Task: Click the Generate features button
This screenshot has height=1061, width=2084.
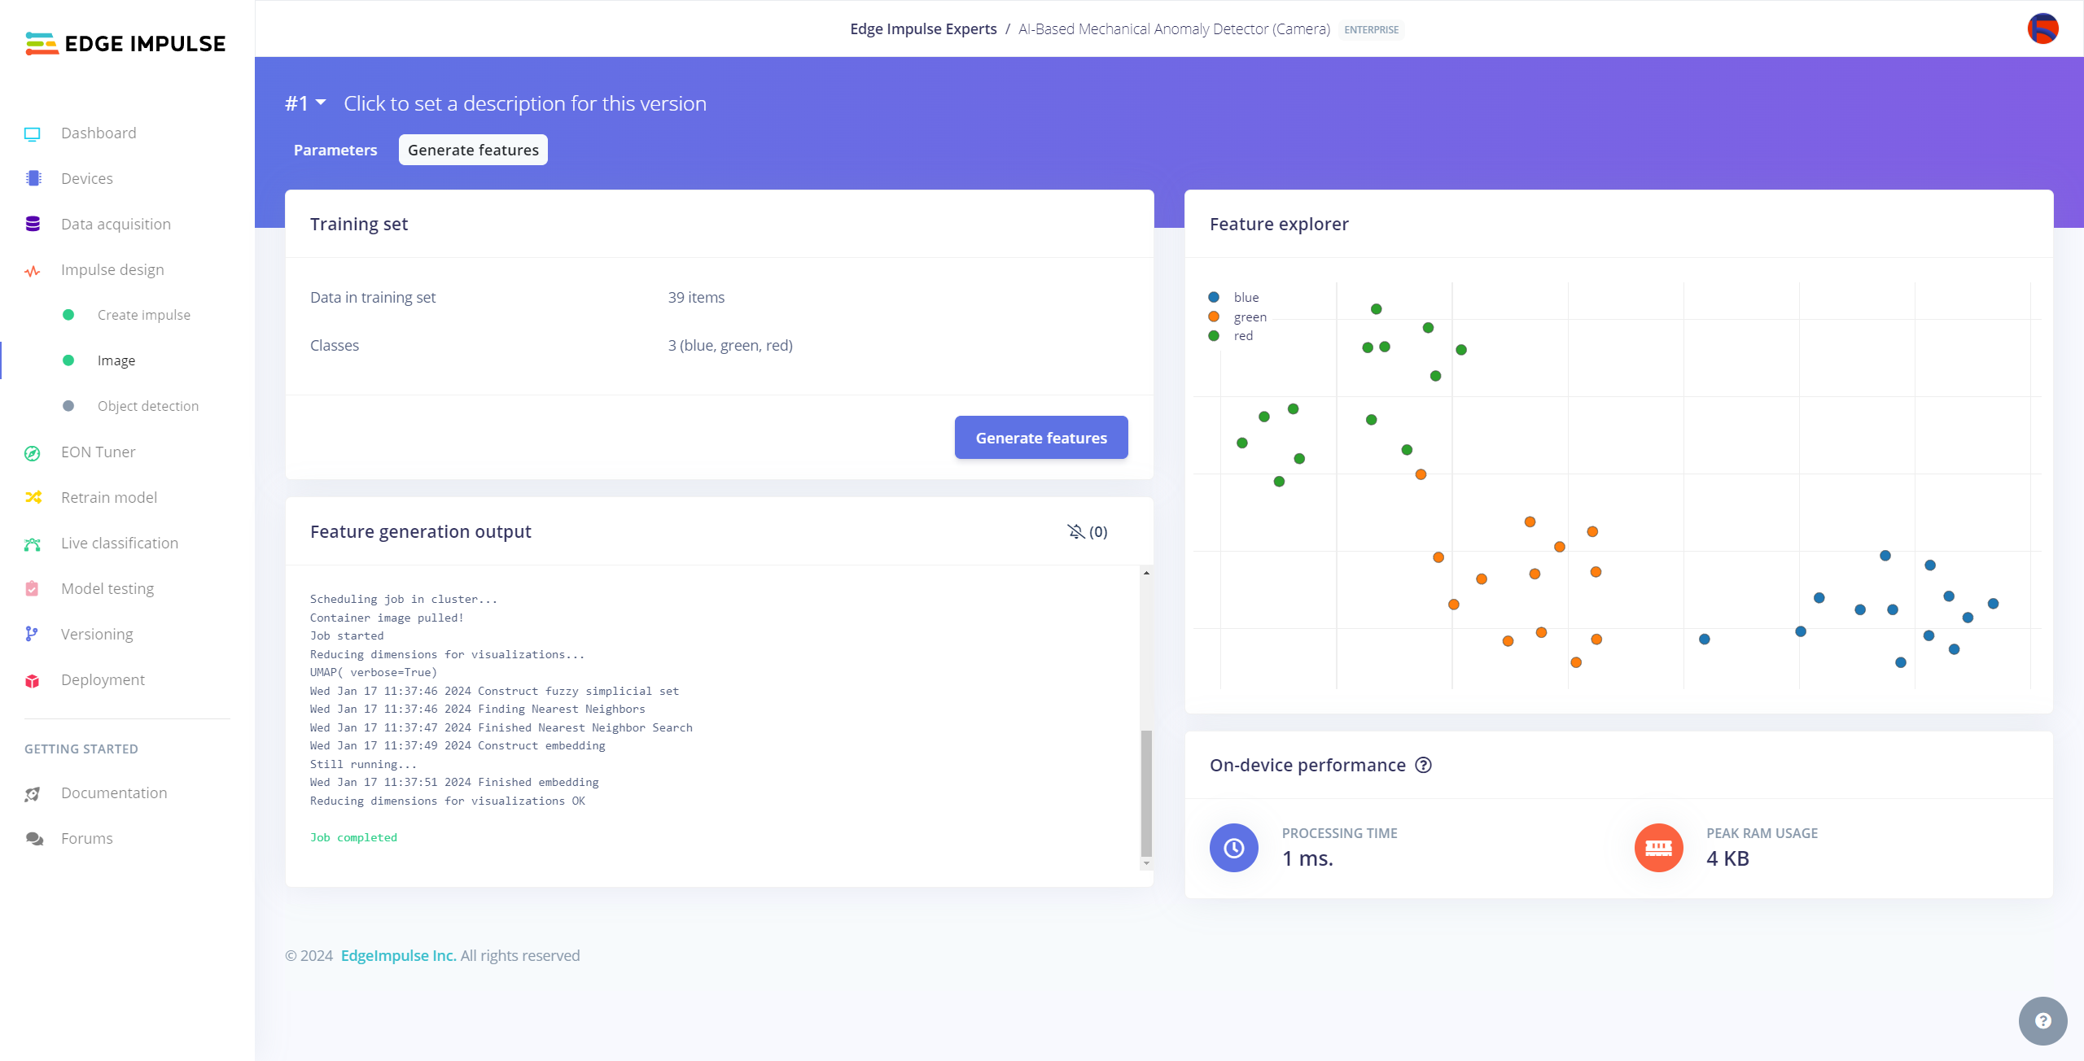Action: [1042, 437]
